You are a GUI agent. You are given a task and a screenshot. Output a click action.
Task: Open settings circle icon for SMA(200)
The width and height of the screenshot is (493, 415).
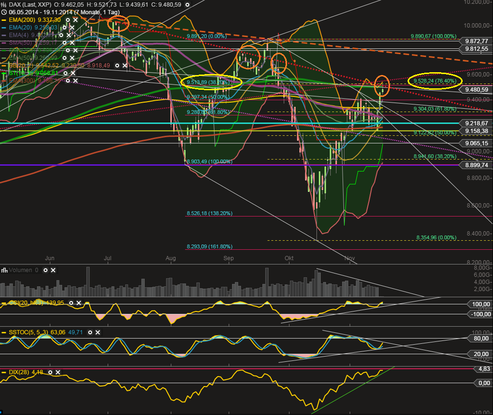[x=68, y=50]
